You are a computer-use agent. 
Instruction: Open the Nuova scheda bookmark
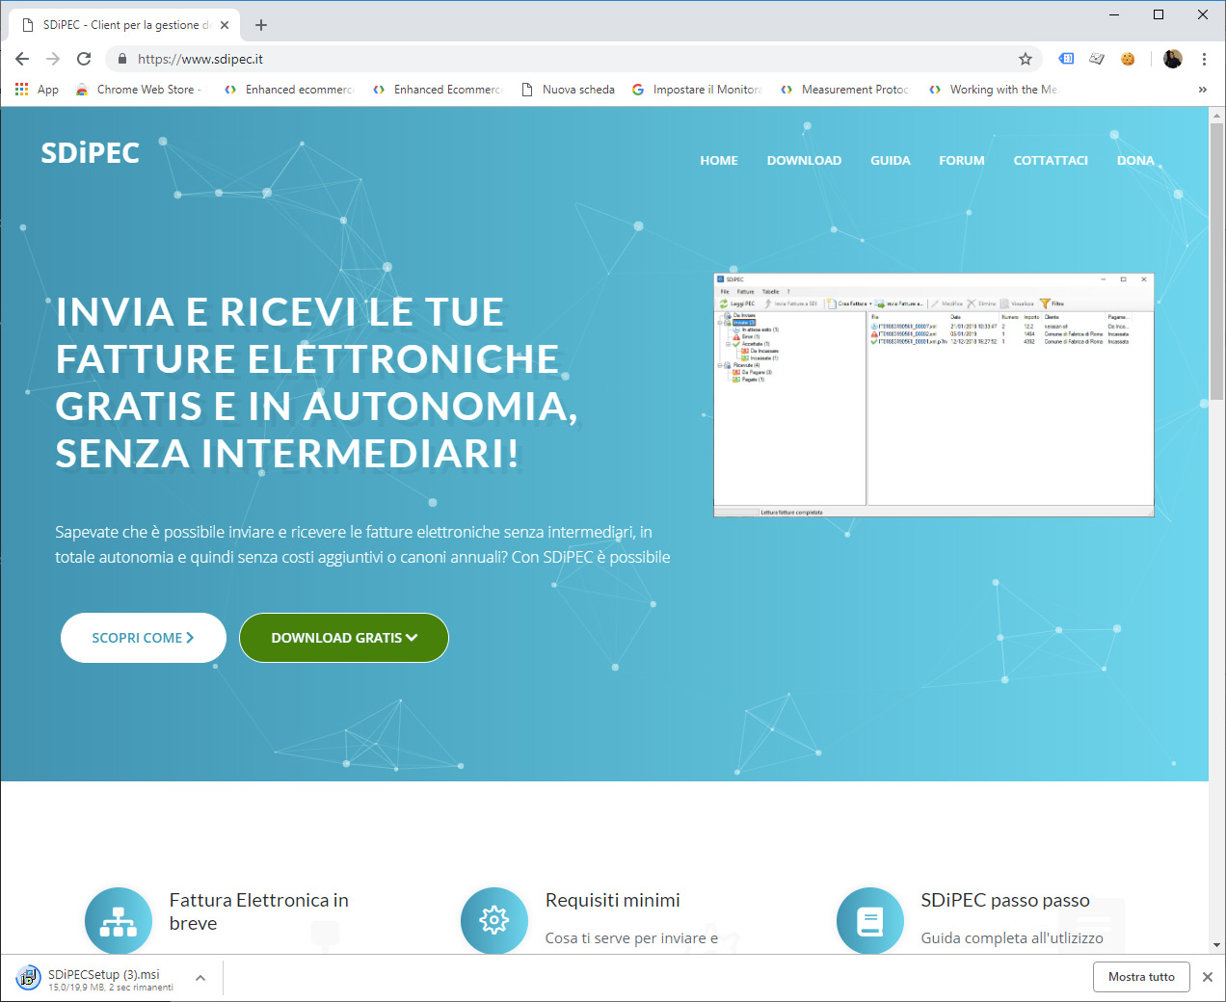(x=568, y=90)
